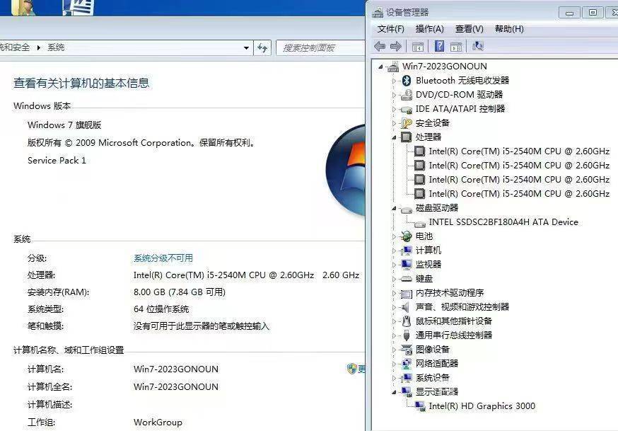Viewport: 618px width, 431px height.
Task: Expand the 电池 node
Action: [394, 236]
